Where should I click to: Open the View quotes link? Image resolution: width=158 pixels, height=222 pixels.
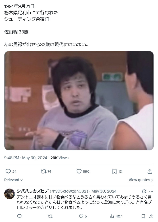(139, 180)
